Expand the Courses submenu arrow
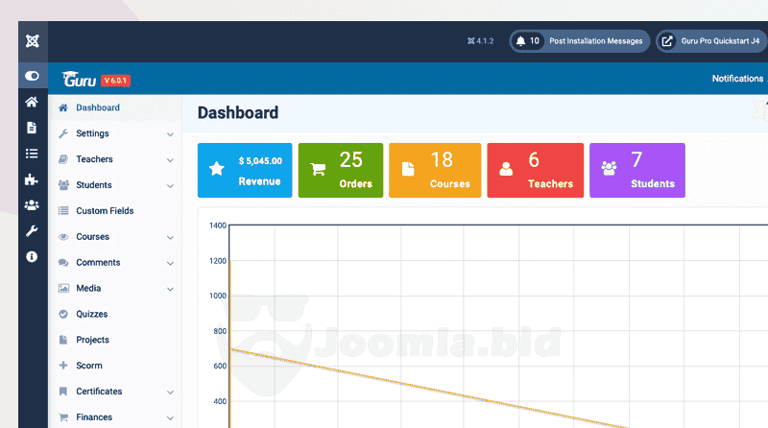 pos(170,237)
